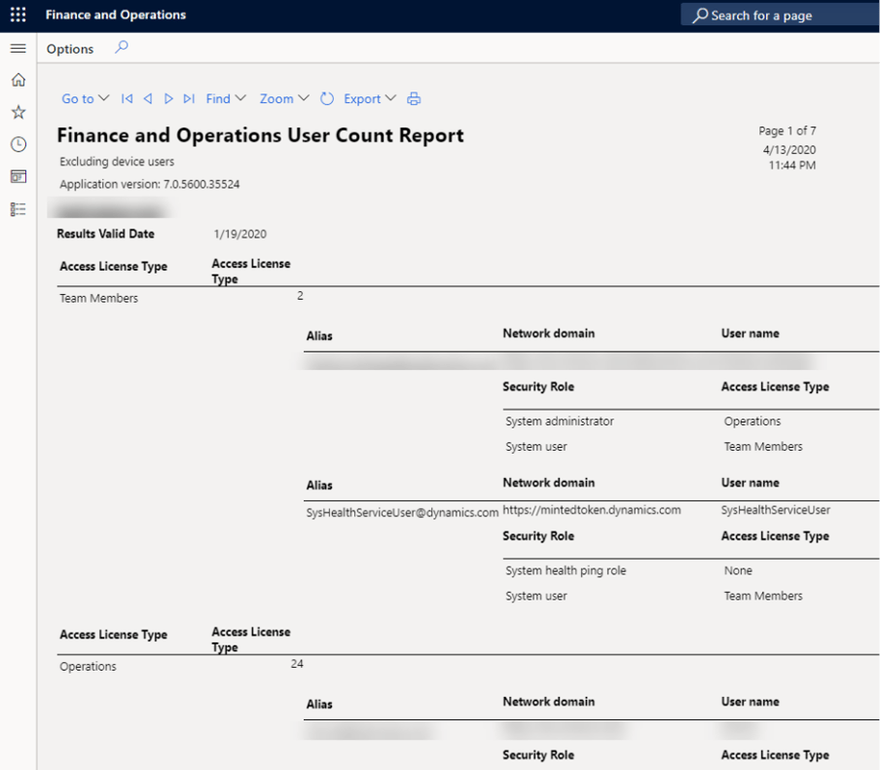Screen dimensions: 880x770
Task: Click the Team Members license group row
Action: click(98, 299)
